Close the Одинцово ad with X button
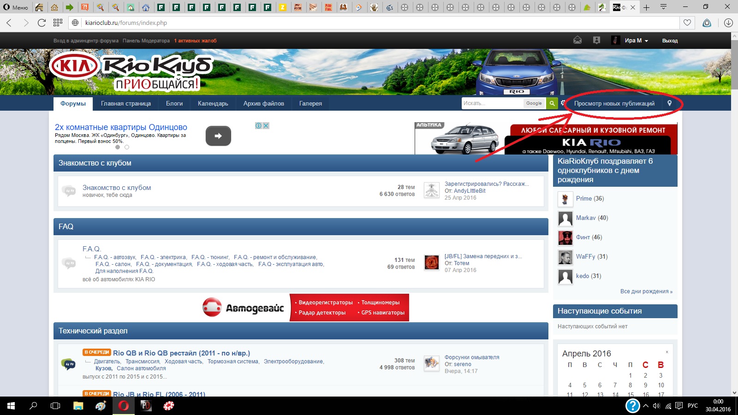Screen dimensions: 738x415 click(x=266, y=126)
